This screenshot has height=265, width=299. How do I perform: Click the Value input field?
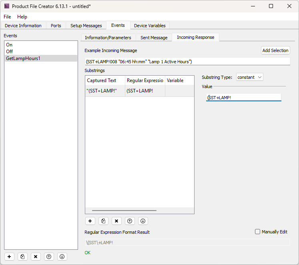(x=244, y=98)
